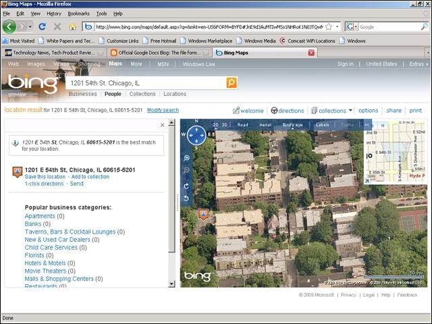
Task: Switch to the Official Google Docs Blog tab
Action: (x=159, y=53)
